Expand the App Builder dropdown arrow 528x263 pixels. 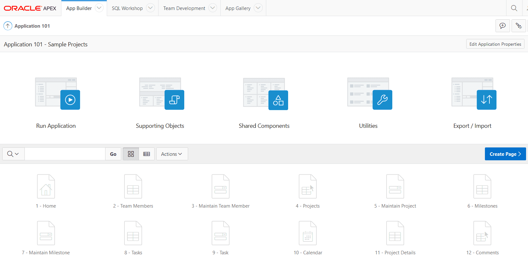click(99, 8)
